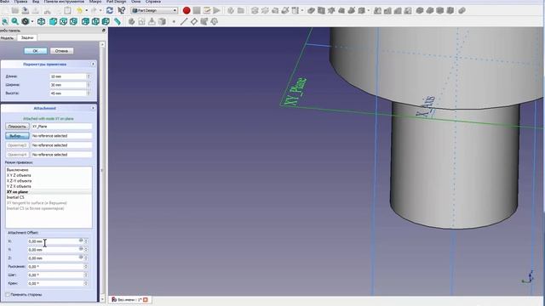Click the Open document folder icon
Image resolution: width=545 pixels, height=306 pixels.
(x=15, y=10)
